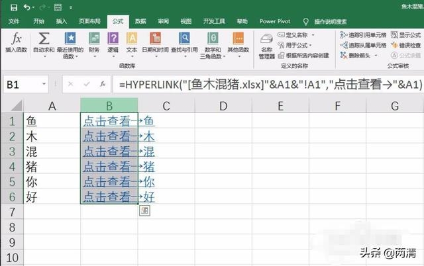Open the Logical (逻辑) functions icon
The height and width of the screenshot is (266, 424).
[x=113, y=41]
